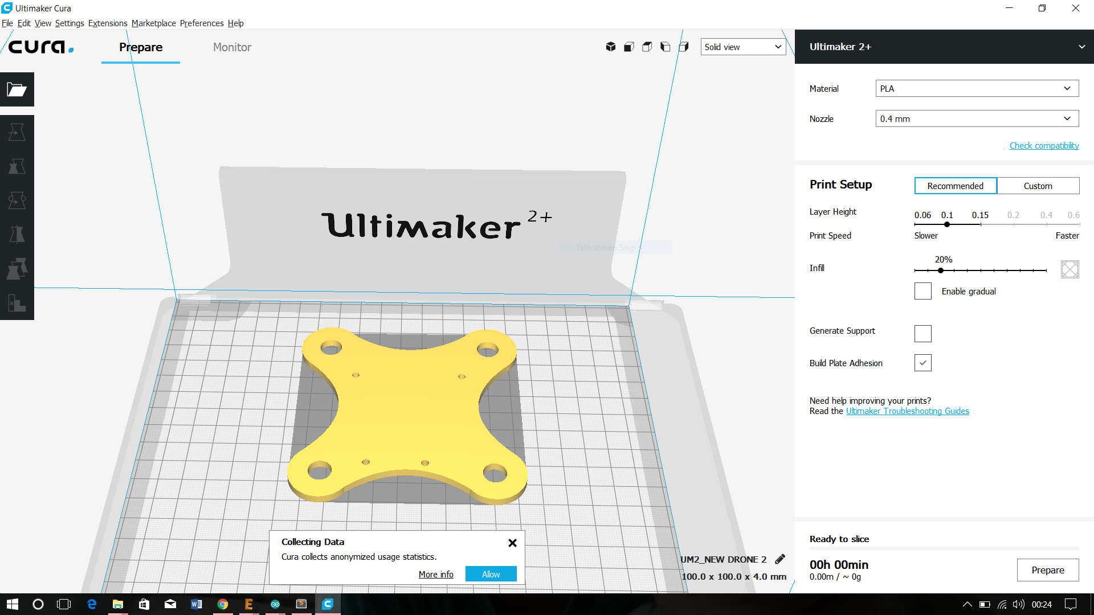Open the Material PLA dropdown
The image size is (1094, 615).
(977, 88)
